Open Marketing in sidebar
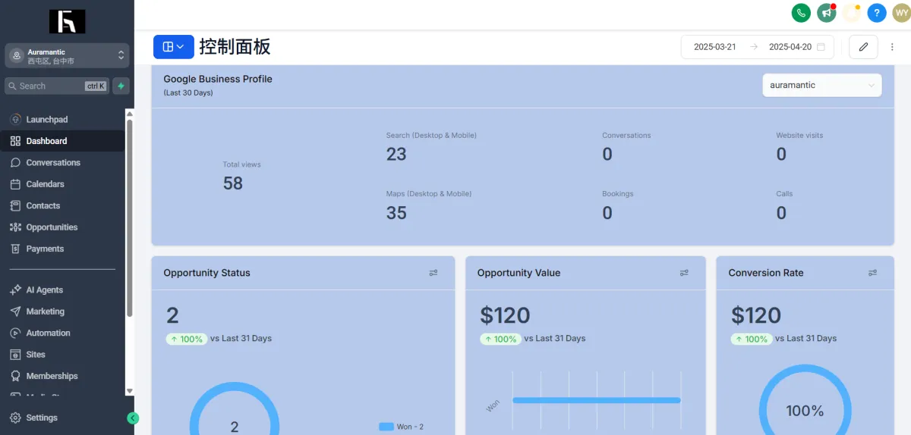 click(45, 311)
